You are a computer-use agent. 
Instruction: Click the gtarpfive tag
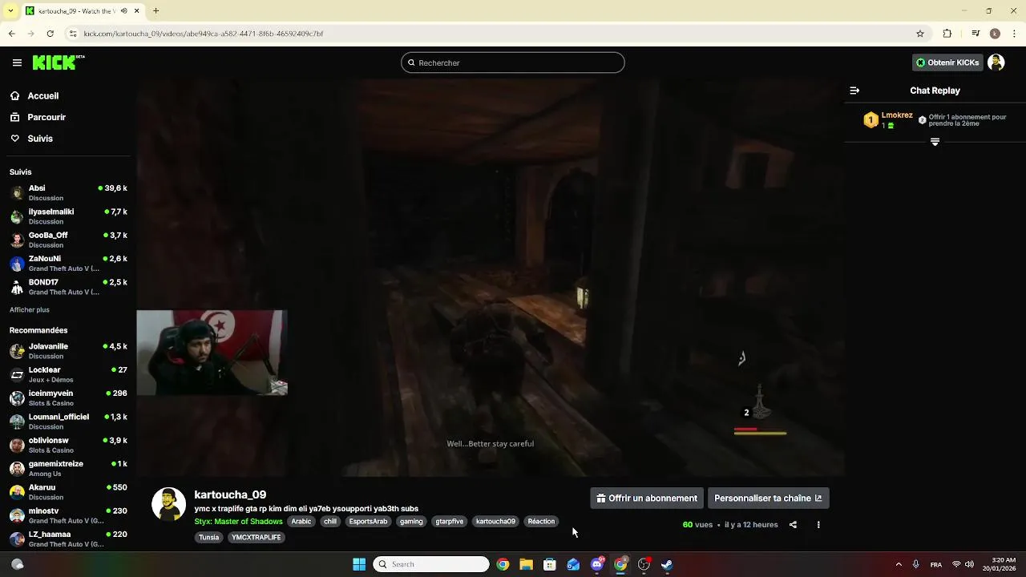(450, 522)
